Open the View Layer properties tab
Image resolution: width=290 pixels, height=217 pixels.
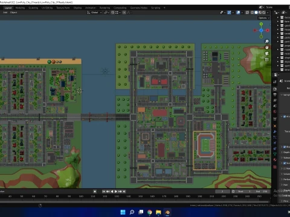[275, 100]
